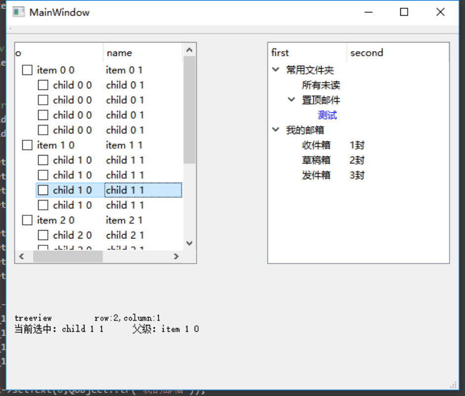Select 所有未读 in the right tree
The image size is (465, 396).
(321, 85)
